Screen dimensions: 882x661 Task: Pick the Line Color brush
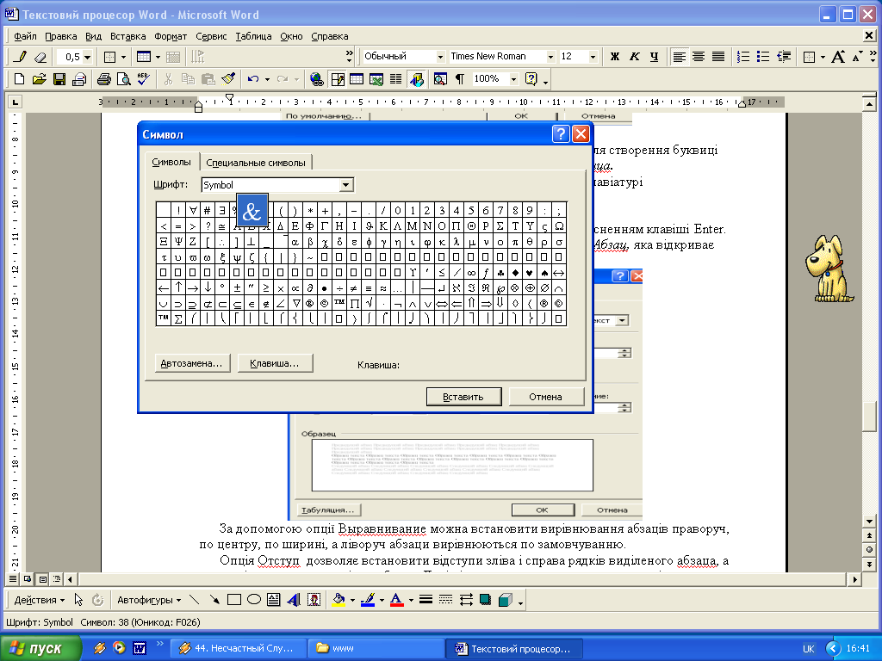tap(368, 600)
